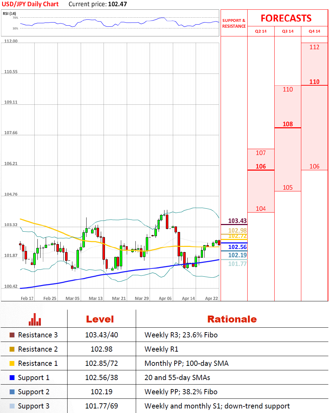Image resolution: width=329 pixels, height=413 pixels.
Task: Click the RSI (14) indicator label
Action: (9, 14)
